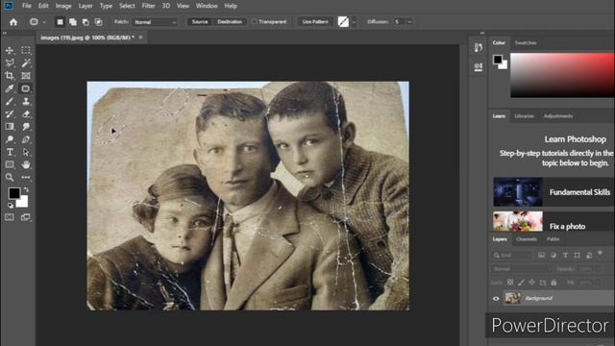The height and width of the screenshot is (346, 615).
Task: Open the layer Kind filter dropdown
Action: [x=512, y=256]
